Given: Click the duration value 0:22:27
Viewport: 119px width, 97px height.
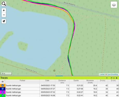Looking at the screenshot, I should pos(80,92).
